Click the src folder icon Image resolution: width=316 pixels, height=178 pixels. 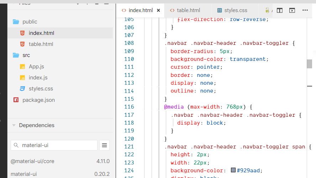point(16,55)
